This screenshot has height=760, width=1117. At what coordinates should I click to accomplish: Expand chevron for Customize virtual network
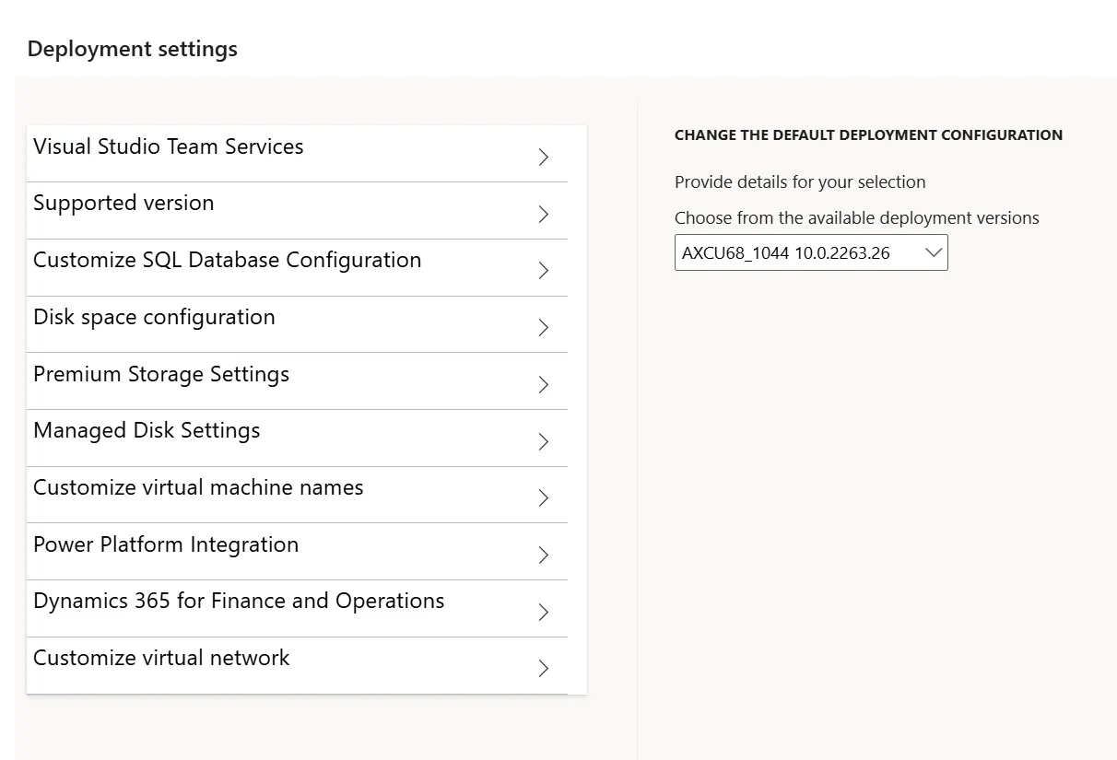[544, 669]
